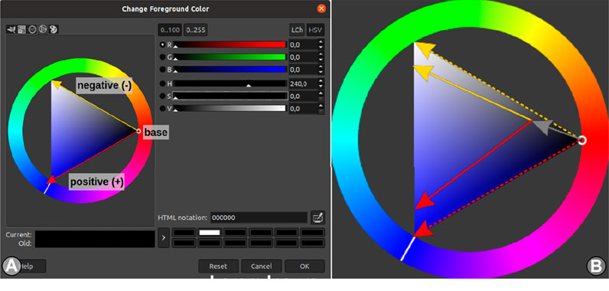Click the OK button
This screenshot has height=291, width=609.
click(x=304, y=266)
